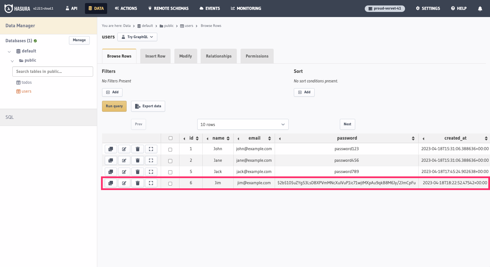This screenshot has width=490, height=267.
Task: Click the Search tables in public field
Action: 53,72
